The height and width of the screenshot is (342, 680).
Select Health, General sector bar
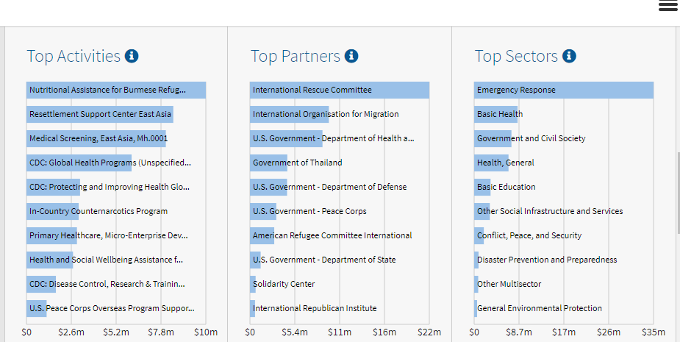click(491, 163)
